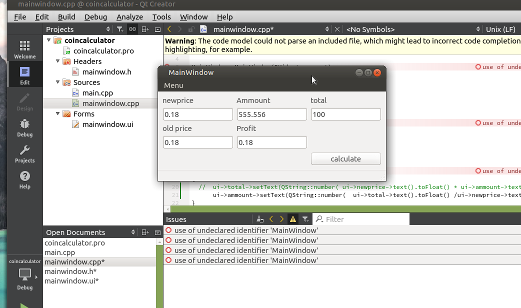Click the Open Documents vertical scrollbar
The width and height of the screenshot is (521, 308).
[159, 276]
